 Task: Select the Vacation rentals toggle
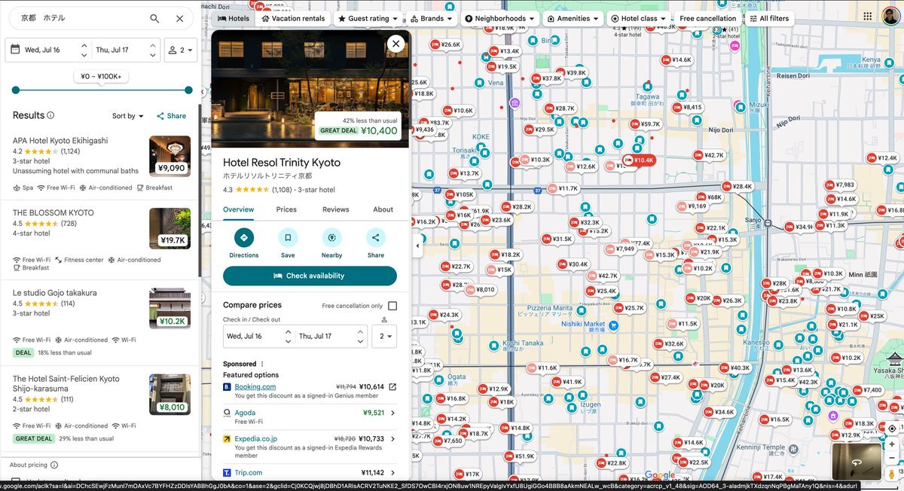pyautogui.click(x=294, y=18)
